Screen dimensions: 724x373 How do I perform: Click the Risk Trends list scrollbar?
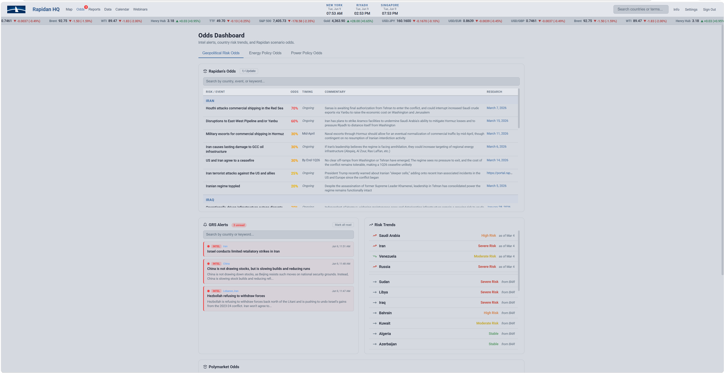pos(519,261)
